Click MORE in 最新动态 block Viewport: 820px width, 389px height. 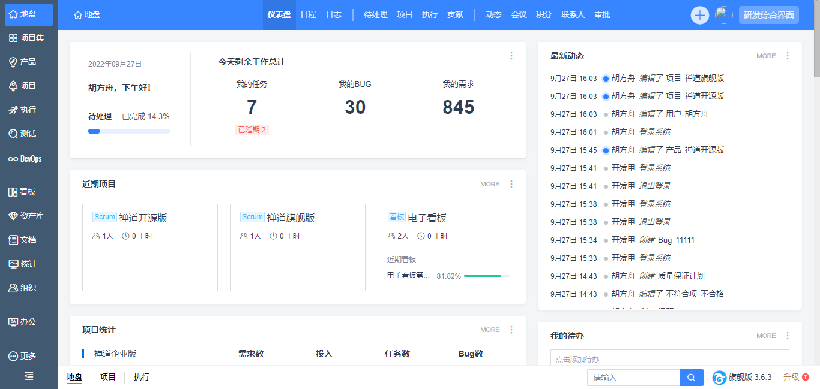[766, 56]
